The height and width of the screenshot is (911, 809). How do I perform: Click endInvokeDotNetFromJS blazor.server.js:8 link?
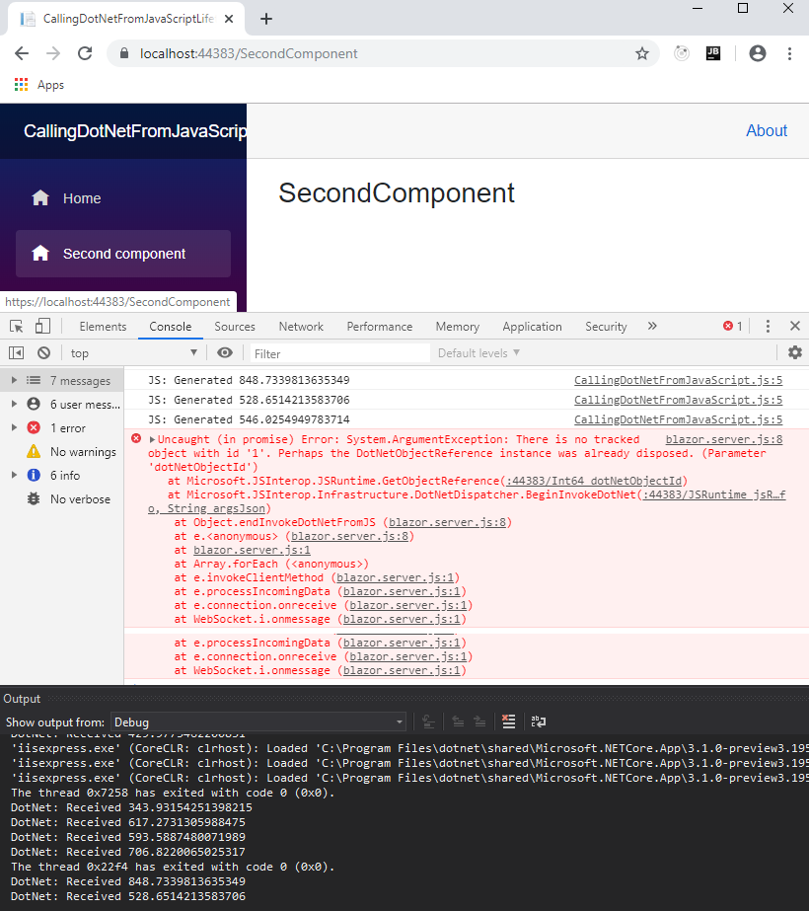[447, 522]
